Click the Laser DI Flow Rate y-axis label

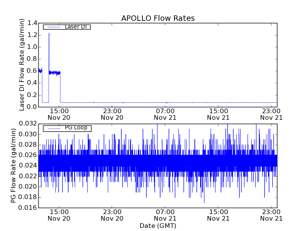coord(22,65)
